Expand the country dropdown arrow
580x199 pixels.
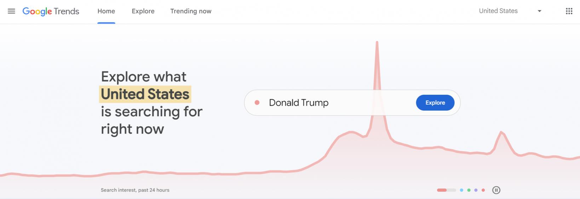click(539, 11)
